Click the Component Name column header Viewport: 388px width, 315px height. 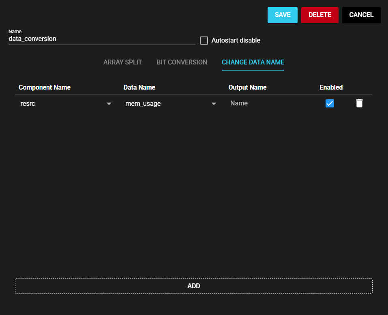pos(45,88)
